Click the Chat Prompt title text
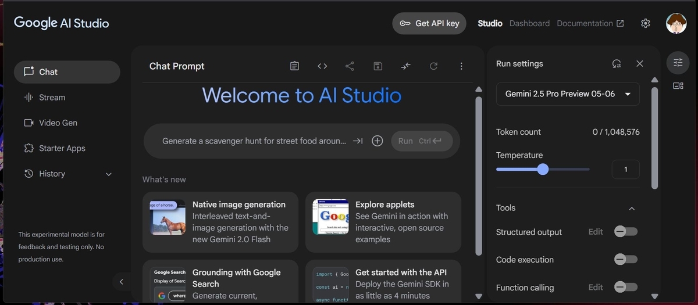Screen dimensions: 698x305 177,66
